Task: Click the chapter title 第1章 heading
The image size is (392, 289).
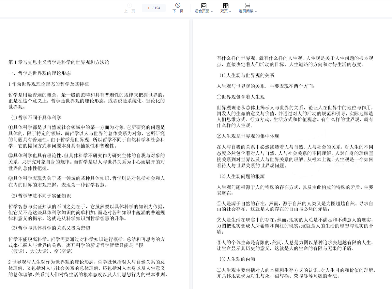Action: click(59, 62)
